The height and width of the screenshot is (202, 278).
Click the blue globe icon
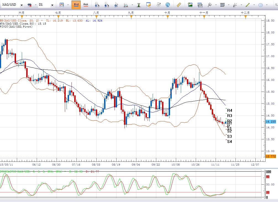168,5
